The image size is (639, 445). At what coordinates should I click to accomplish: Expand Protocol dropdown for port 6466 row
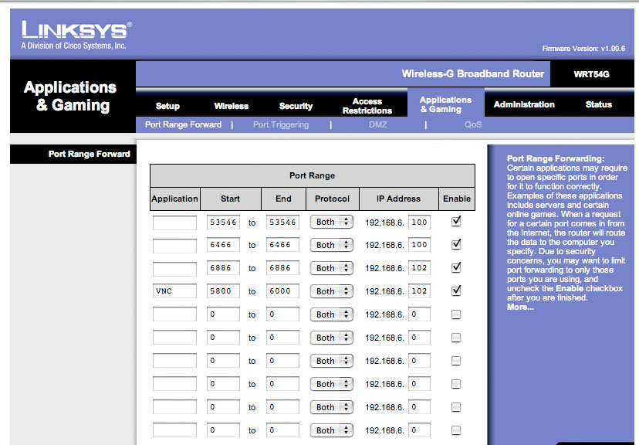[332, 245]
